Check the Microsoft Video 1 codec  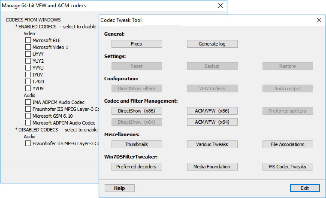28,47
